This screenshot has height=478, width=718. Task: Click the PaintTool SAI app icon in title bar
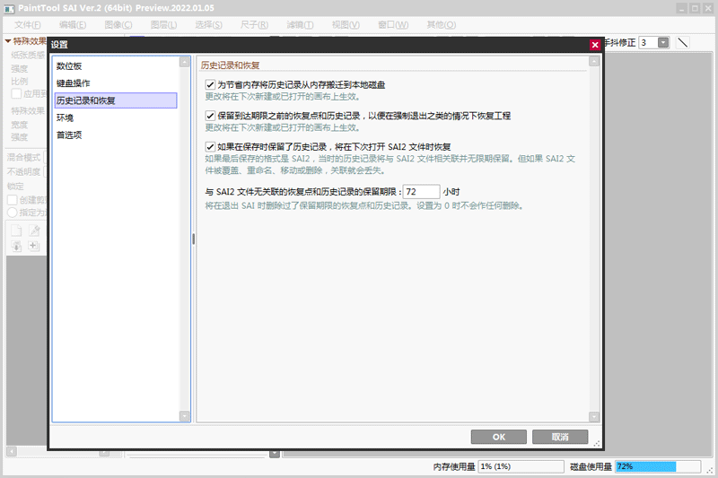point(9,7)
